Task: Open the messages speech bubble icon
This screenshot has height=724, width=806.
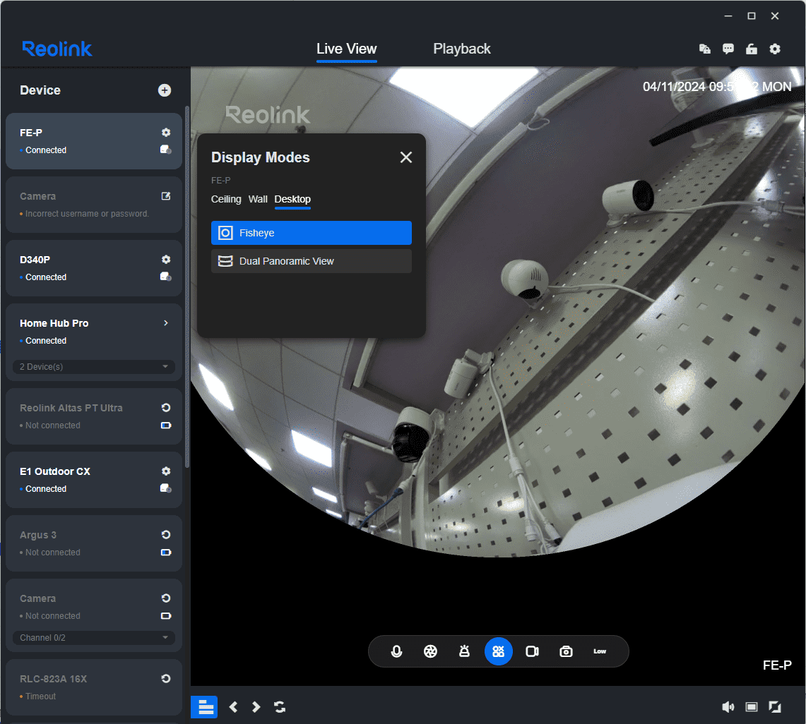Action: click(x=728, y=49)
